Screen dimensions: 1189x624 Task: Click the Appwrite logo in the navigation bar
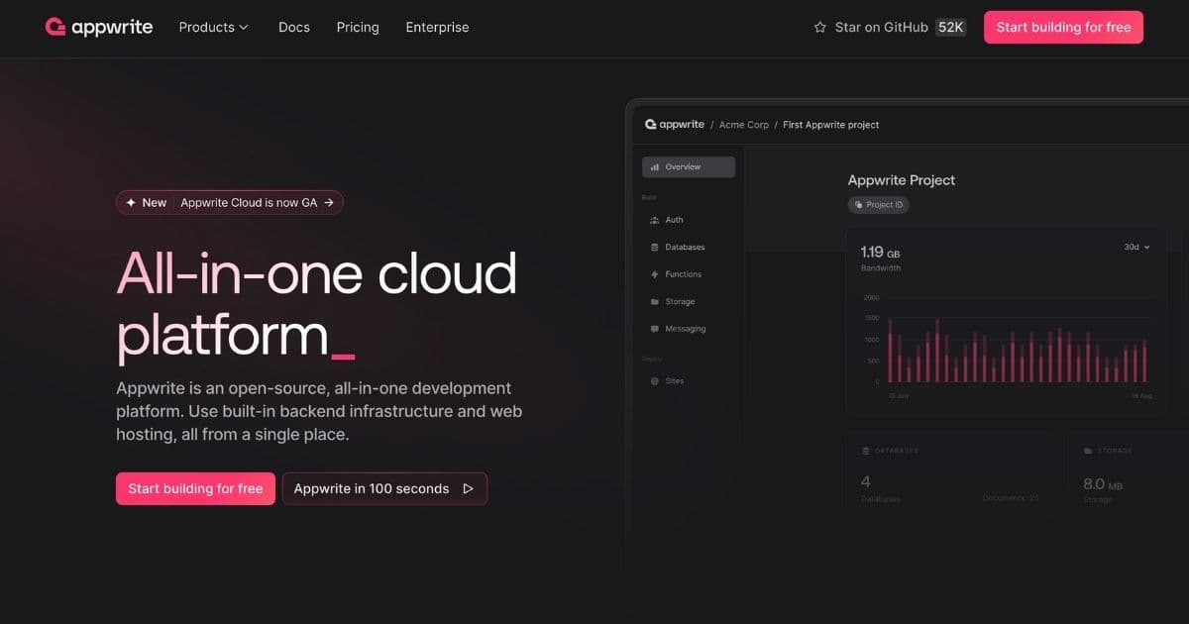98,27
